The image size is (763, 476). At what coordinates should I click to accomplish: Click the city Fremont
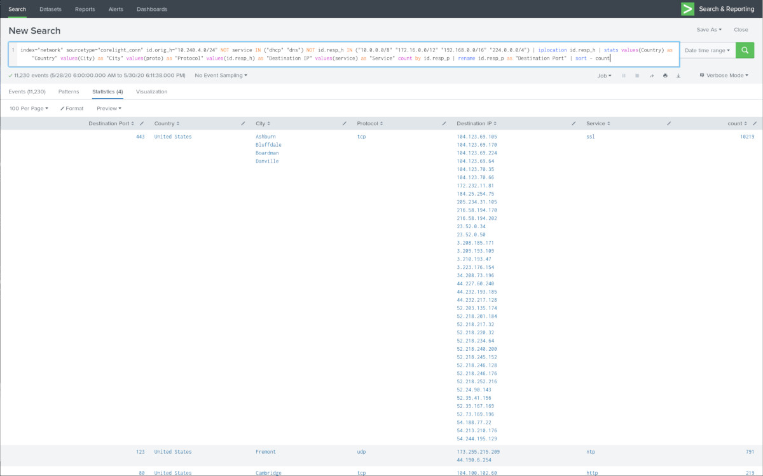tap(266, 452)
